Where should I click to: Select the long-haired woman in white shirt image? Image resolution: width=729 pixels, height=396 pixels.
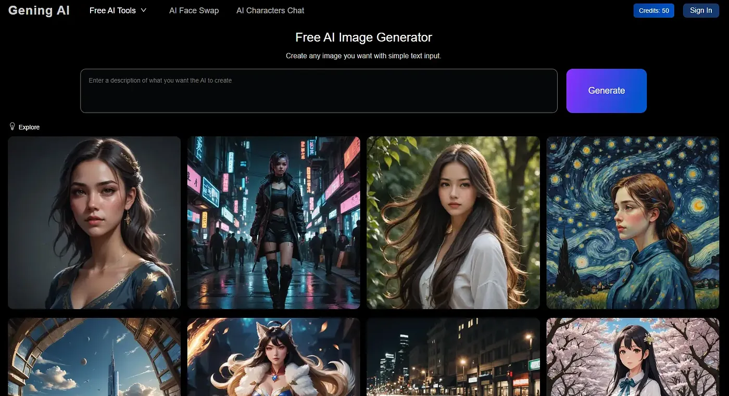tap(454, 223)
